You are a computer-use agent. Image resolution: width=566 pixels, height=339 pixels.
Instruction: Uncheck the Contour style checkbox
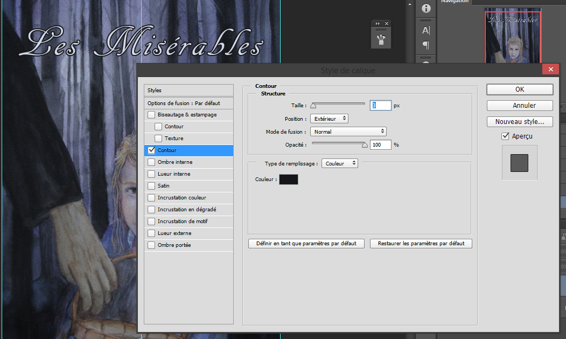pos(151,150)
